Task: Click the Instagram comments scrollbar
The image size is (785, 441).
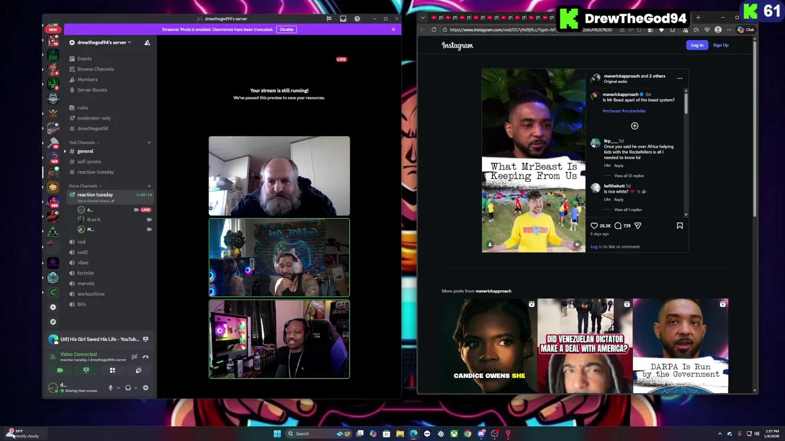Action: [x=686, y=104]
